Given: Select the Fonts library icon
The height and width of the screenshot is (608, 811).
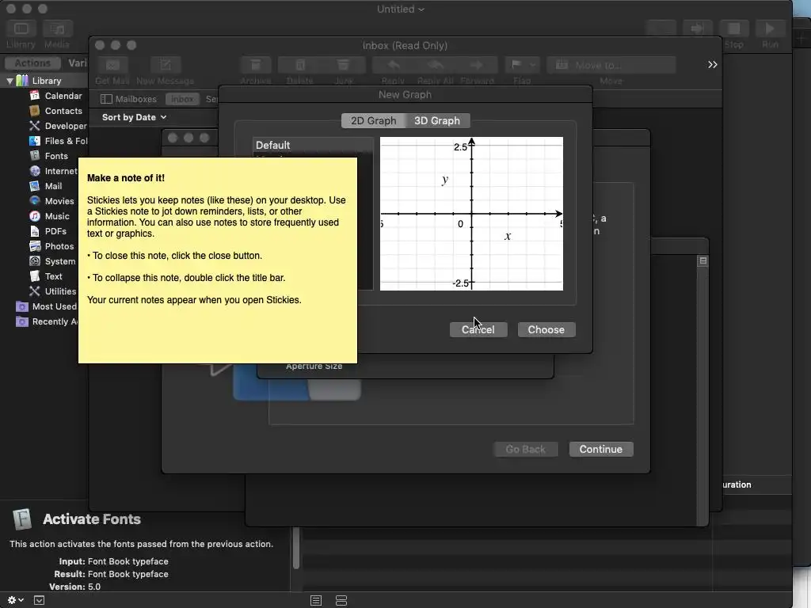Looking at the screenshot, I should click(35, 156).
